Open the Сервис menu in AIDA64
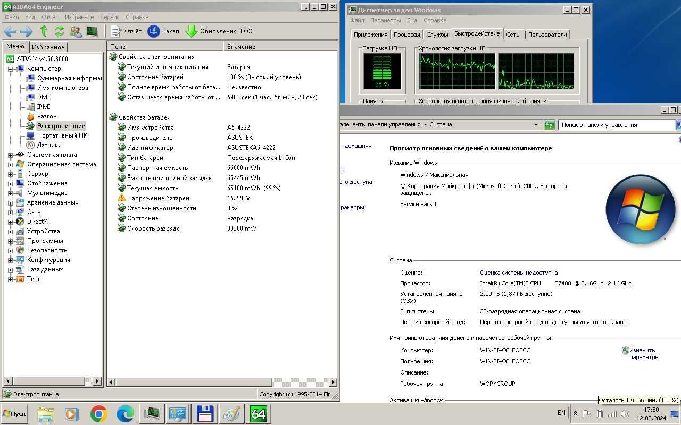The image size is (681, 425). pos(110,17)
